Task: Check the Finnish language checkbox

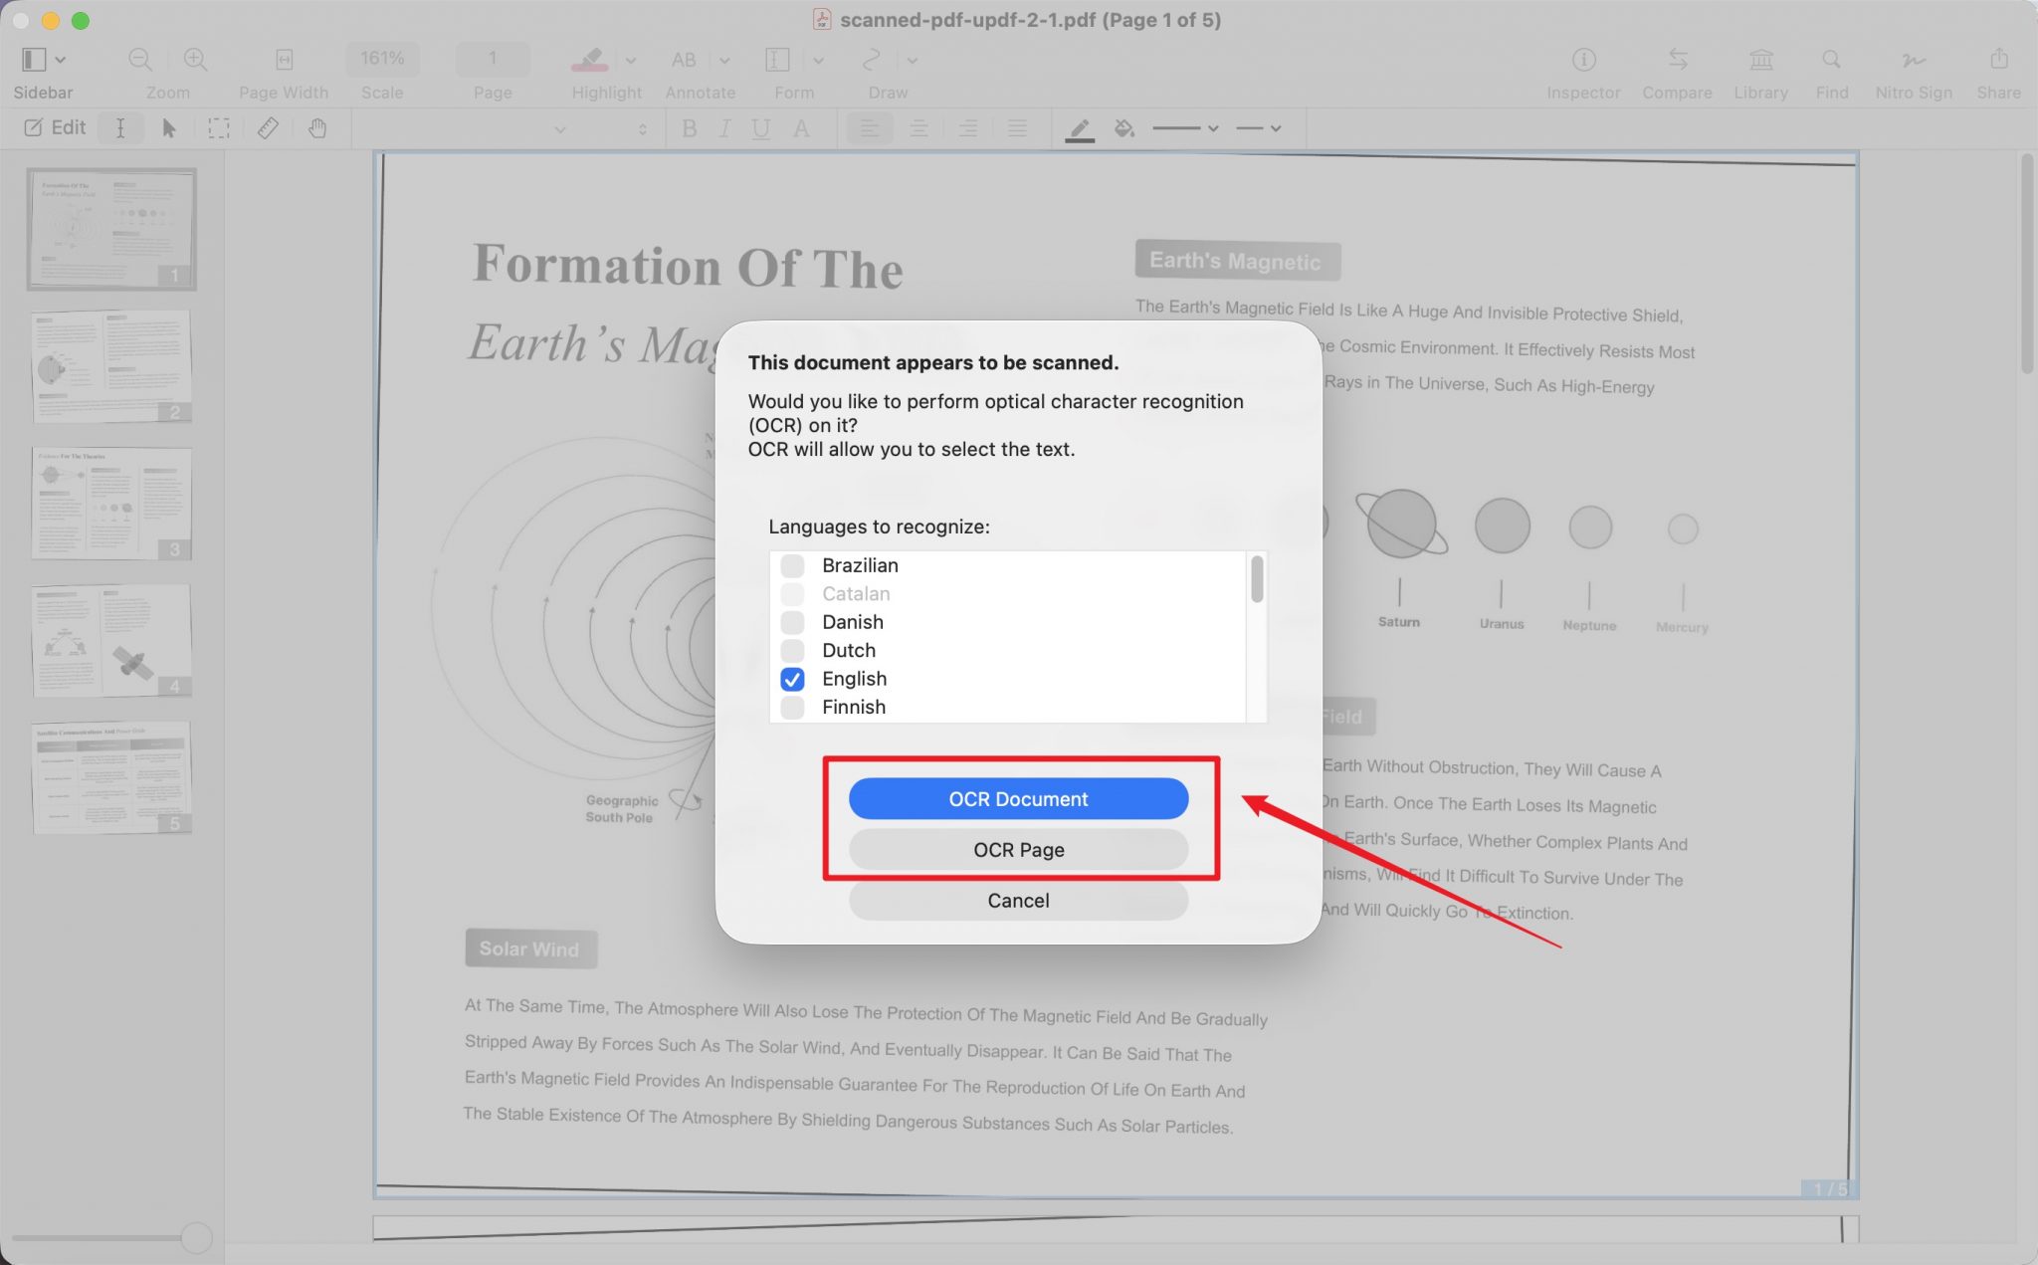Action: (792, 708)
